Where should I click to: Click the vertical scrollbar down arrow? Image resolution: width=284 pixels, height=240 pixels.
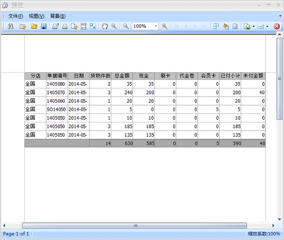[x=279, y=219]
